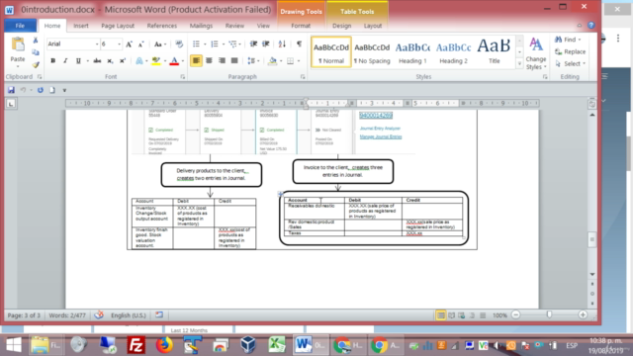Viewport: 633px width, 356px height.
Task: Click the zoom slider handle
Action: [x=549, y=314]
